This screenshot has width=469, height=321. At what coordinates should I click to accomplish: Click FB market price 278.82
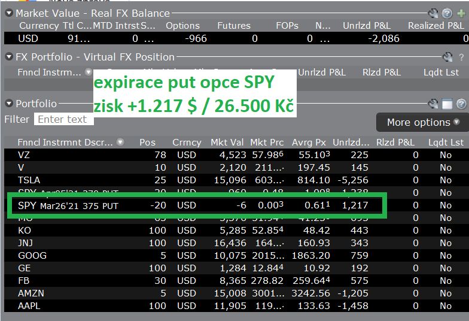[267, 280]
